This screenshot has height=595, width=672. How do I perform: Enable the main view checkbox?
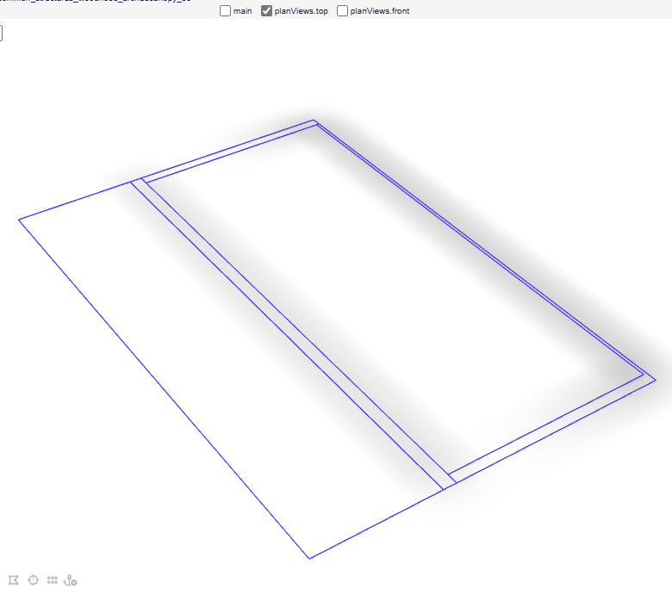tap(226, 11)
